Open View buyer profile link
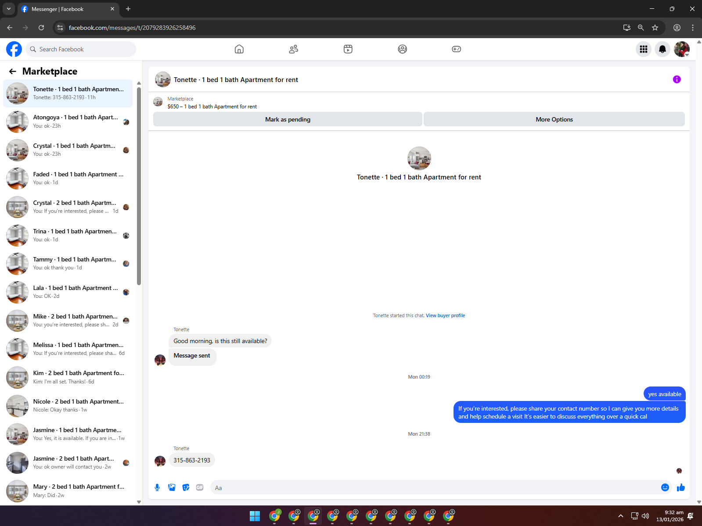The image size is (702, 526). coord(445,315)
